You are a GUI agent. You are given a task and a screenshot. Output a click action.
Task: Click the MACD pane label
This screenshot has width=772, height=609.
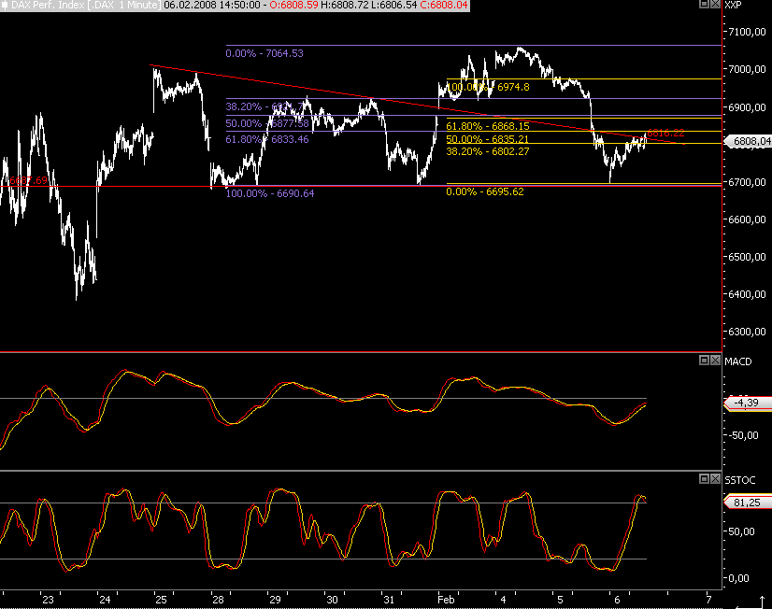click(738, 361)
